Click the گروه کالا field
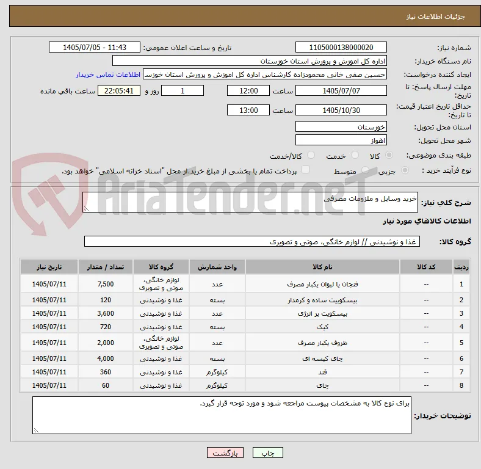 click(252, 241)
